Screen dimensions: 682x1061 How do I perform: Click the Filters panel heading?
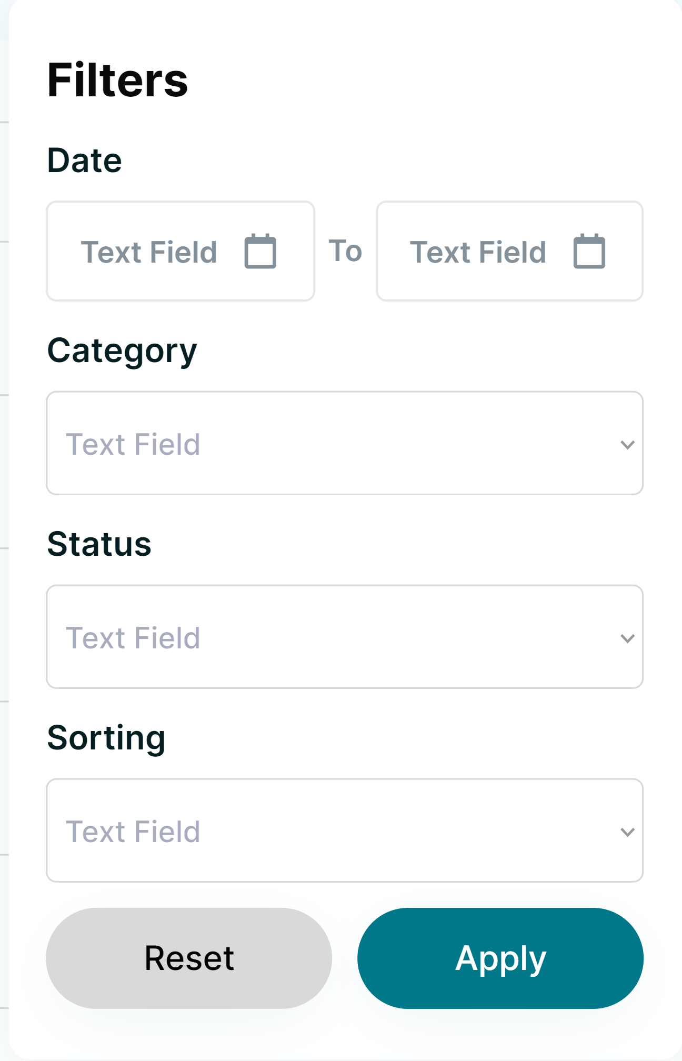(x=117, y=80)
